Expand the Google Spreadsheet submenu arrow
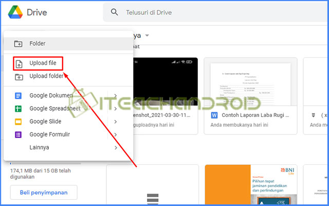Viewport: 329px width, 206px height. point(116,109)
